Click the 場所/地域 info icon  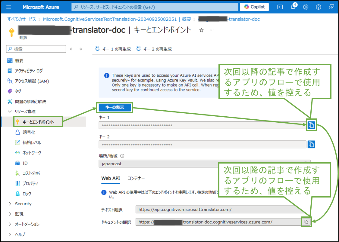tap(122, 156)
